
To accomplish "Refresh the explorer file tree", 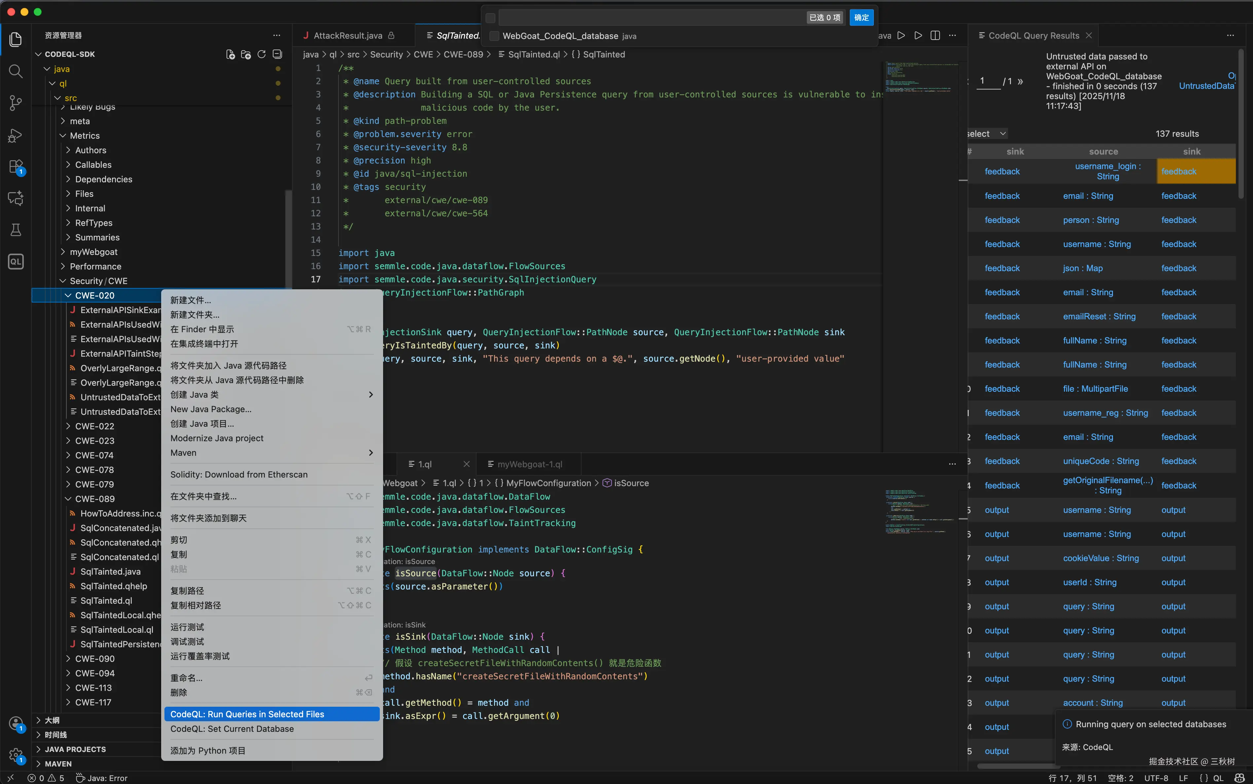I will [261, 54].
